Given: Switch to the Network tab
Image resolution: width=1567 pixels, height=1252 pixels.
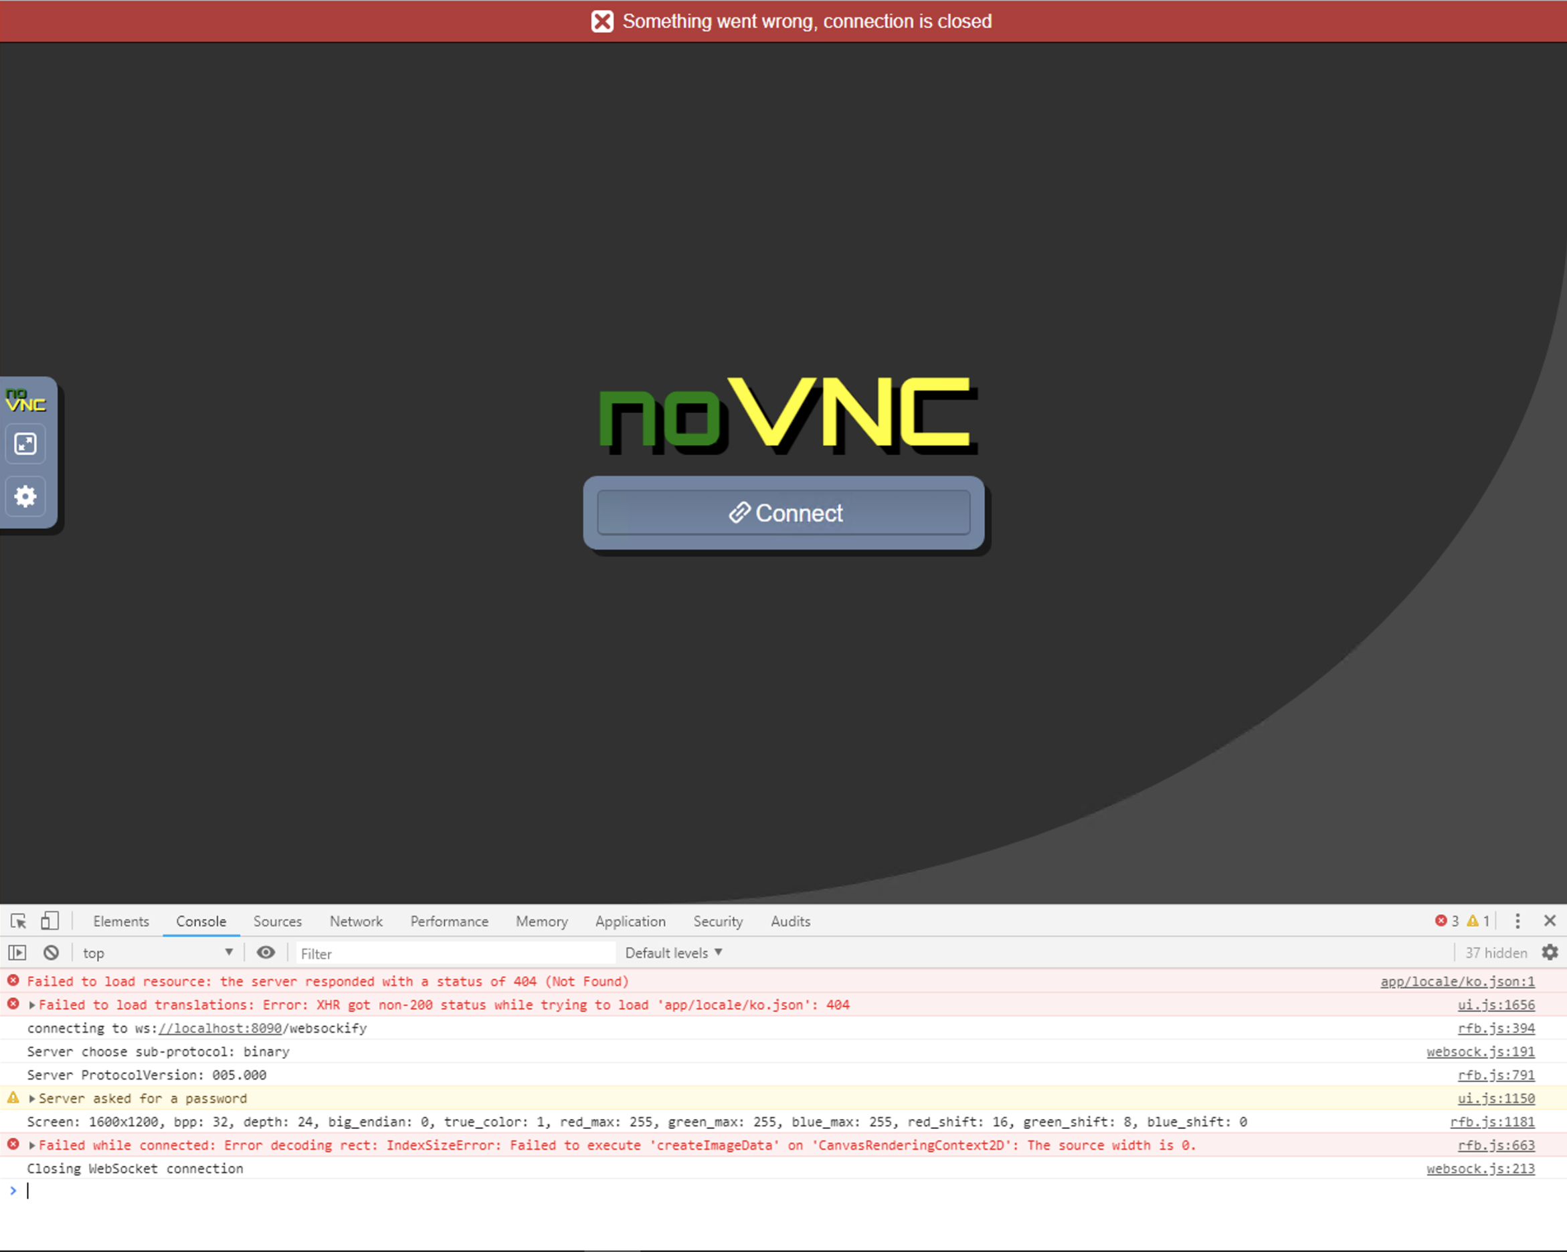Looking at the screenshot, I should [x=356, y=921].
